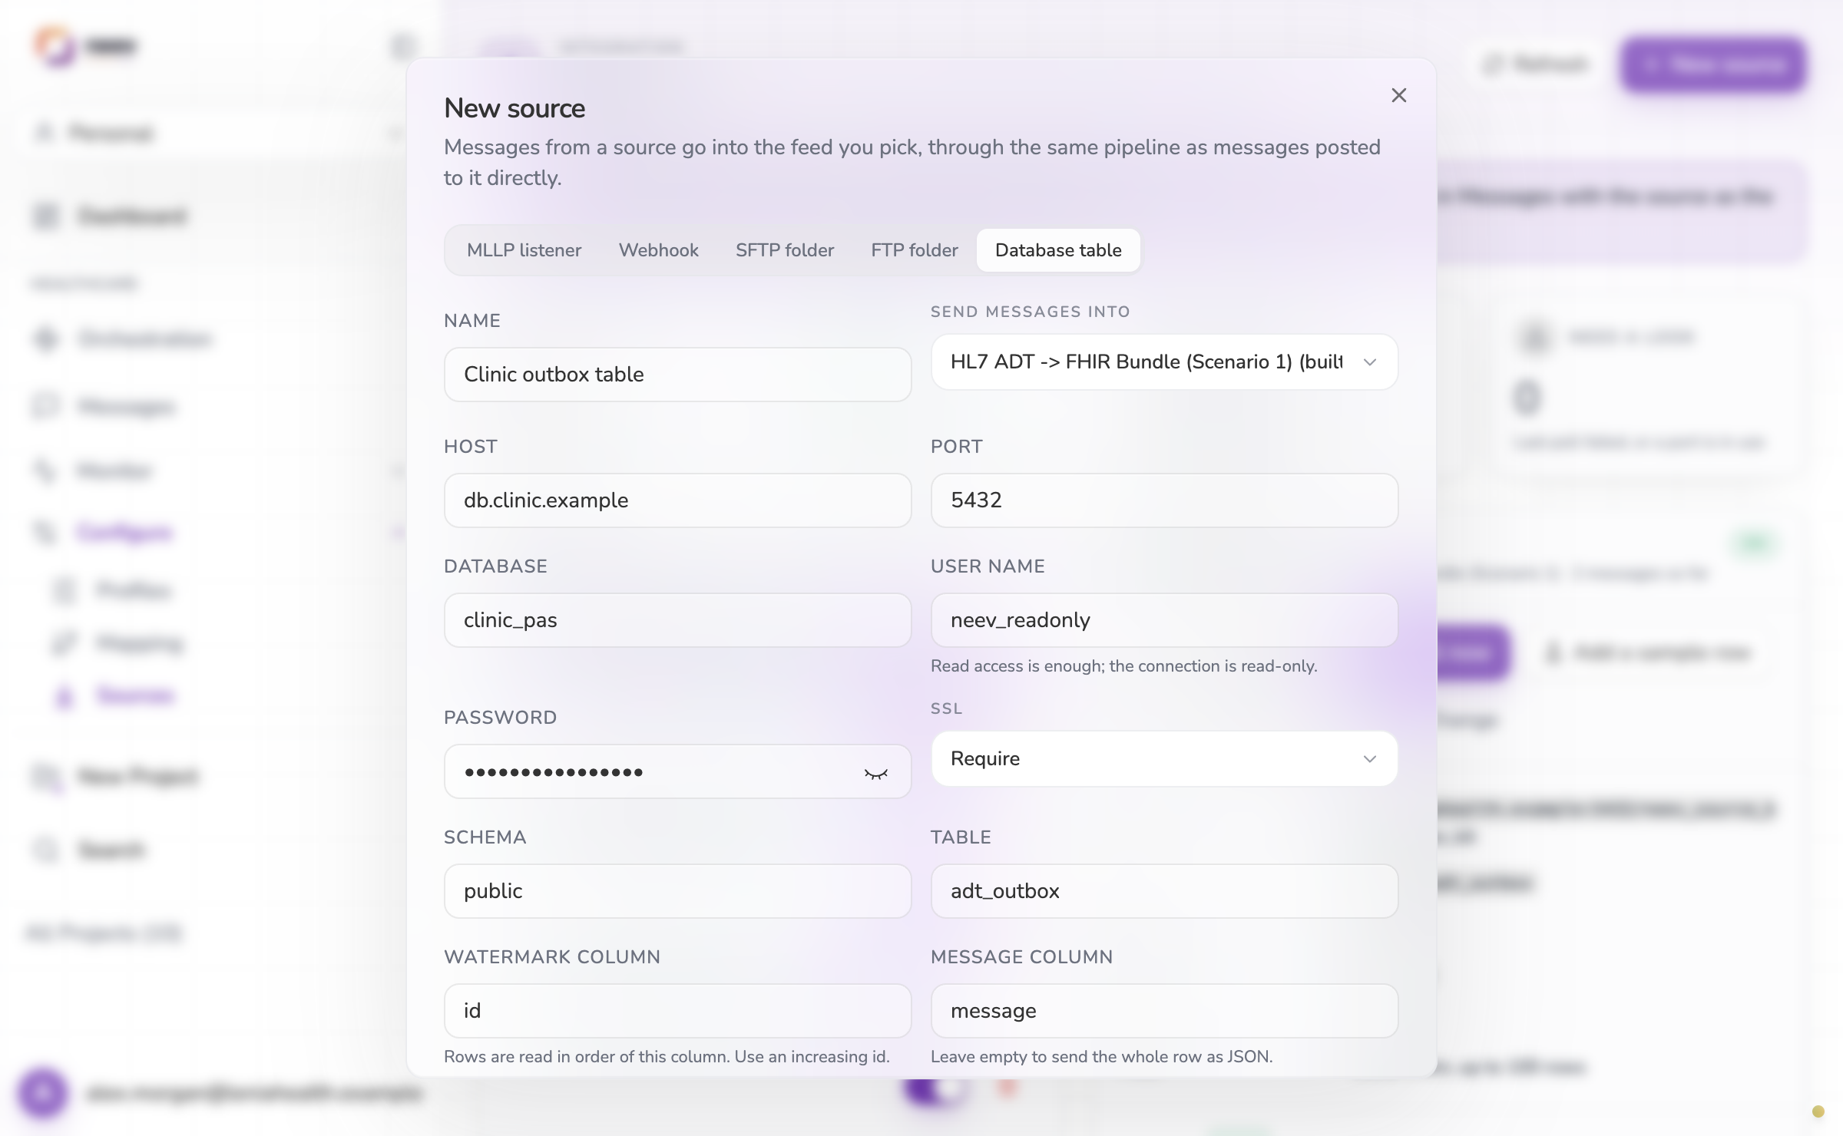Click the blurred New source button behind dialog
This screenshot has height=1136, width=1843.
(x=1712, y=64)
